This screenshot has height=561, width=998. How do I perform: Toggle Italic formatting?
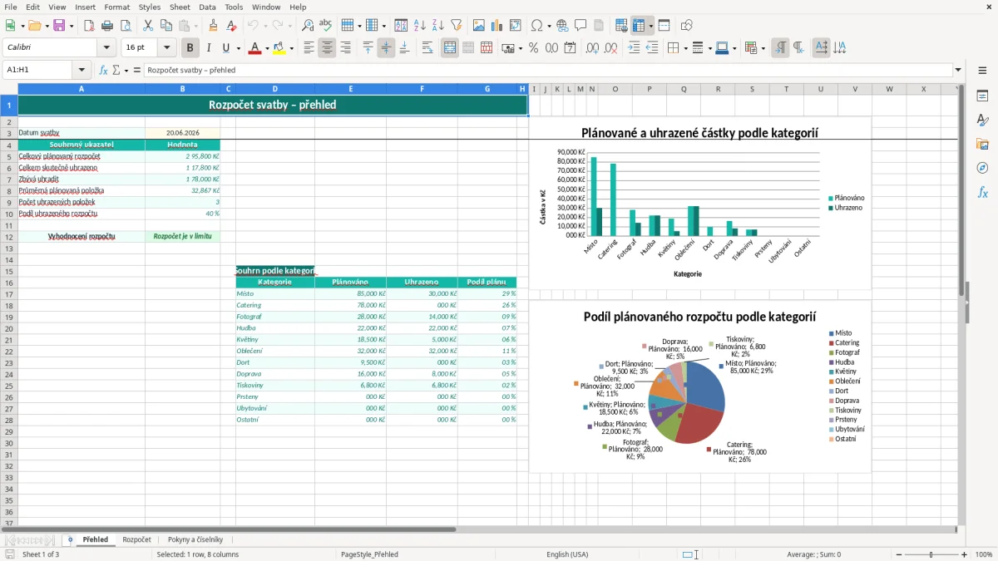209,48
